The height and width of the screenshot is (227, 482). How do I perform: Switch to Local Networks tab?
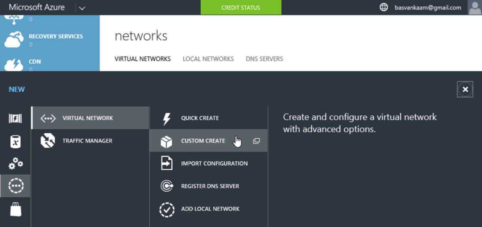[x=208, y=59]
